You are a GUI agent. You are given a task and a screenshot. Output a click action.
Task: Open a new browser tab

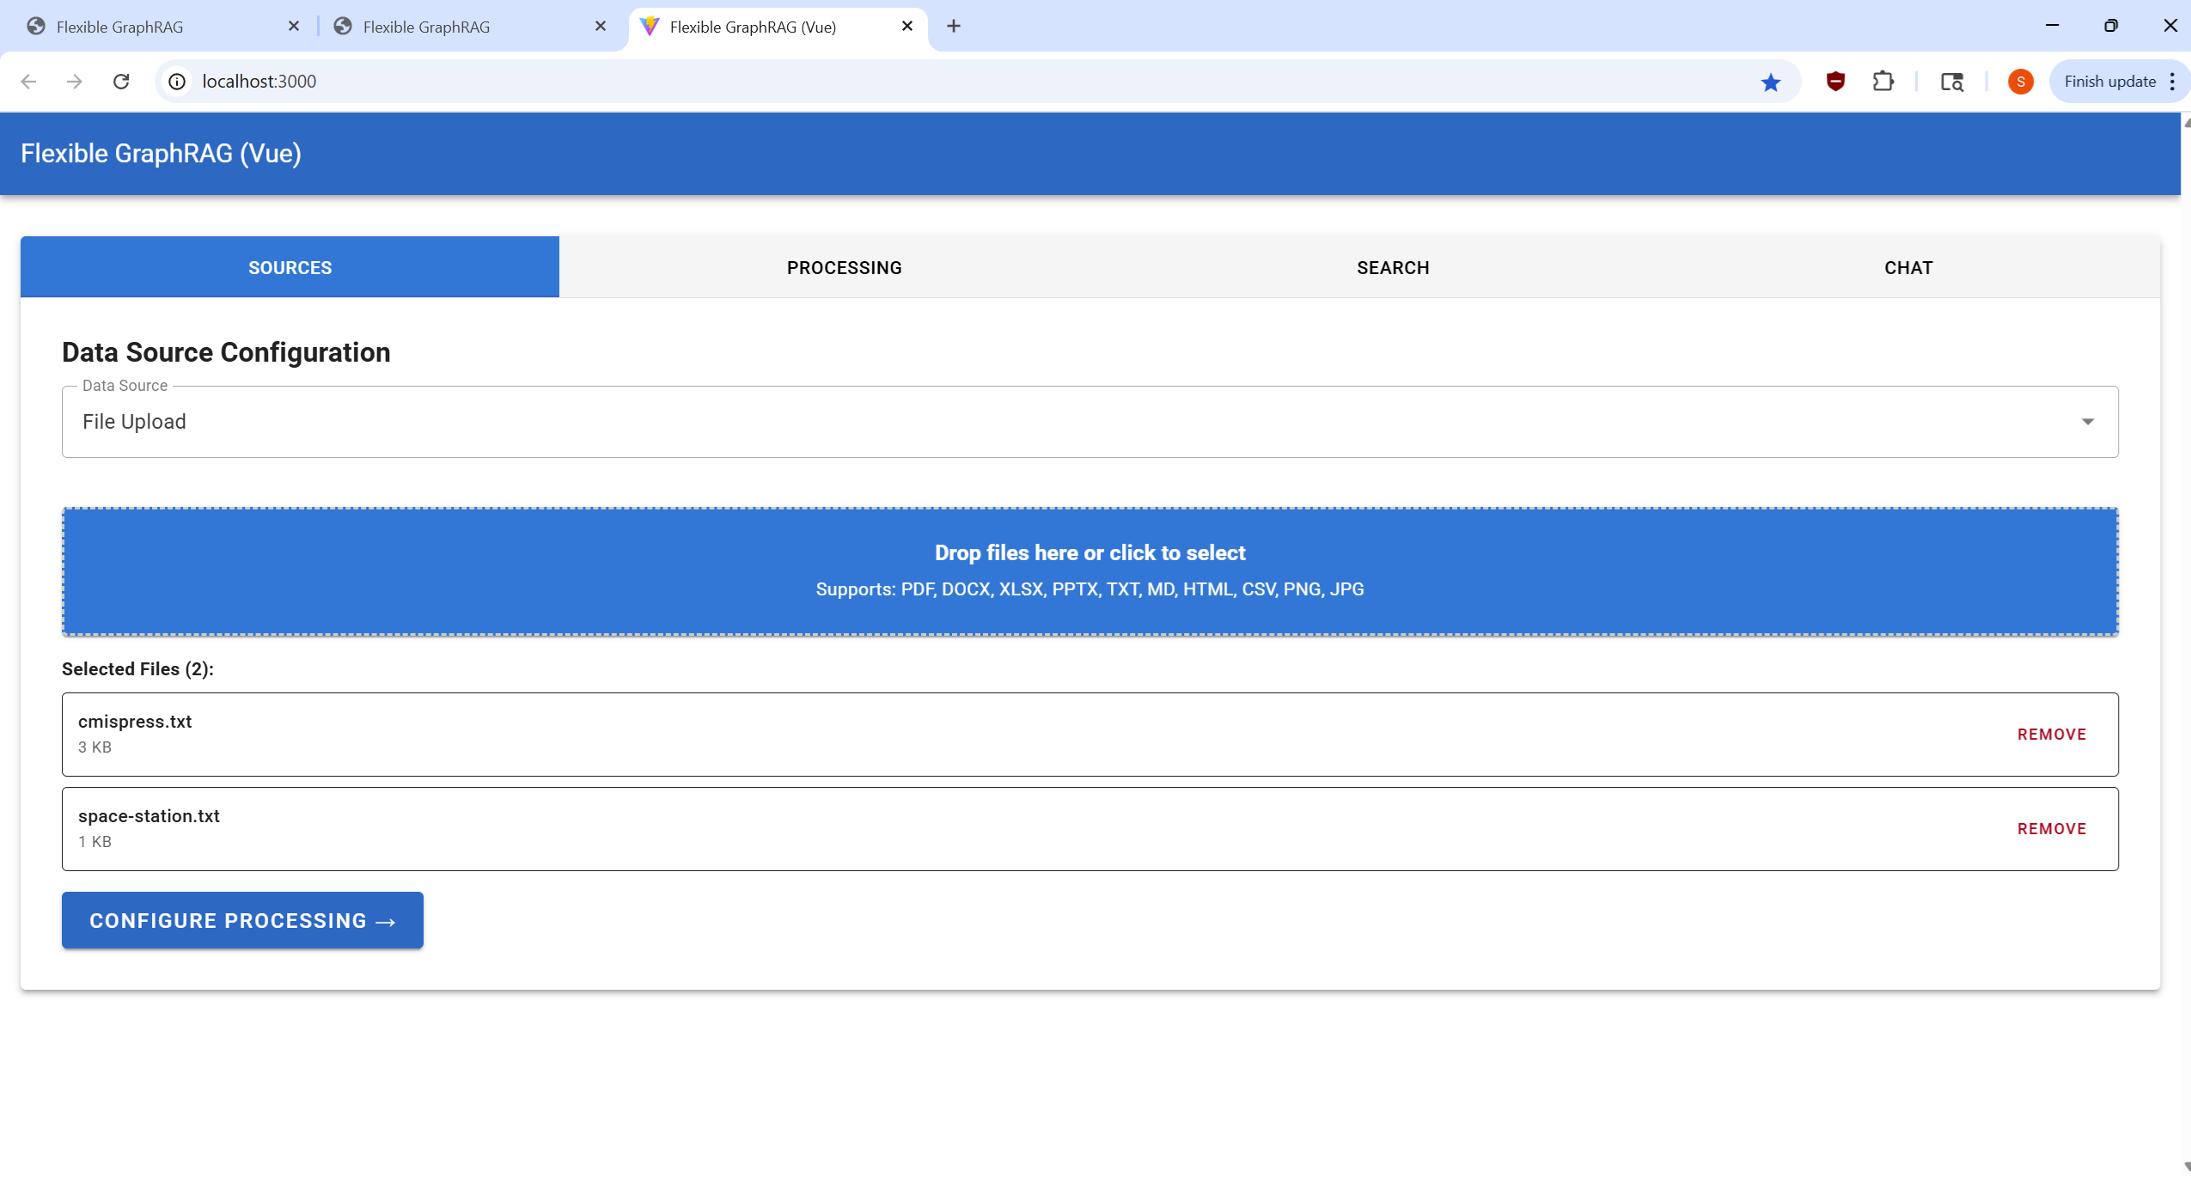[x=953, y=27]
